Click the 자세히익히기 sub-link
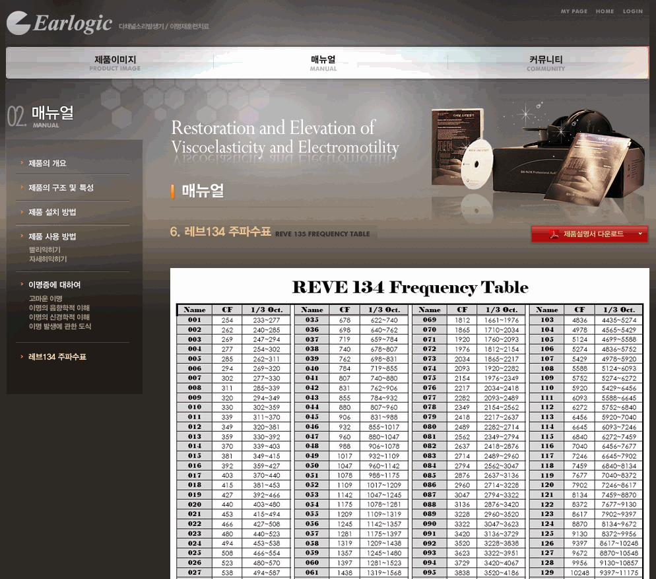 [x=48, y=259]
